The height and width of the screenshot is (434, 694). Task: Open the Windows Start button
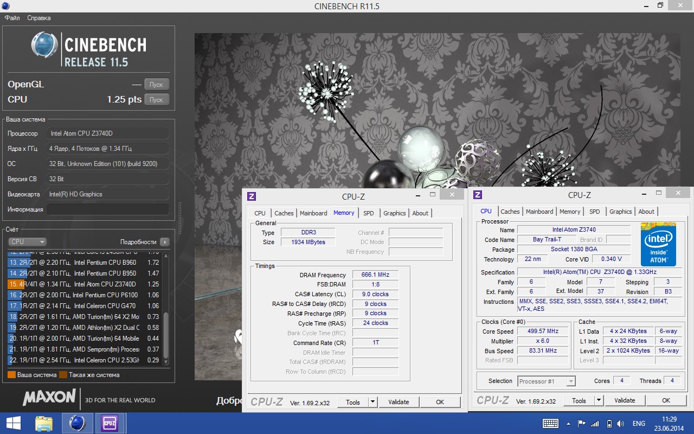(14, 423)
